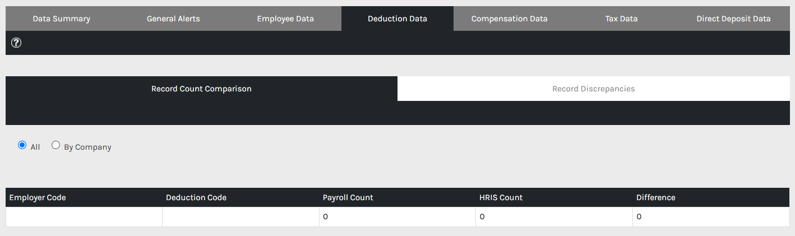The height and width of the screenshot is (236, 795).
Task: Click the Deduction Code column header
Action: (241, 197)
